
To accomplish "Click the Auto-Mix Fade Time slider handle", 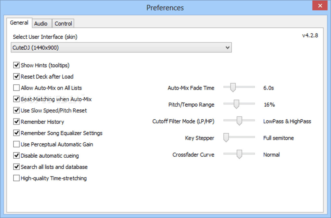I will 232,87.
